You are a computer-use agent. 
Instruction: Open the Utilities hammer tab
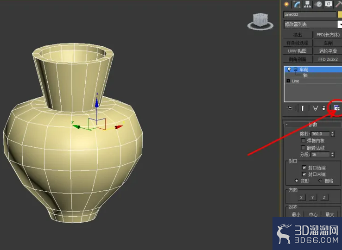[x=339, y=4]
